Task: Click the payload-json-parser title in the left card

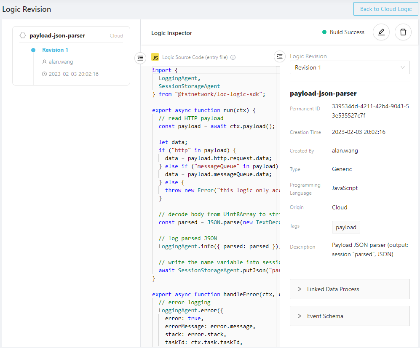Action: coord(57,36)
